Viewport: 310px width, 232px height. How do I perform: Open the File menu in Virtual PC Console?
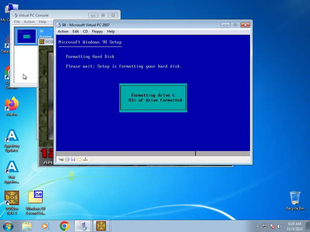[17, 22]
